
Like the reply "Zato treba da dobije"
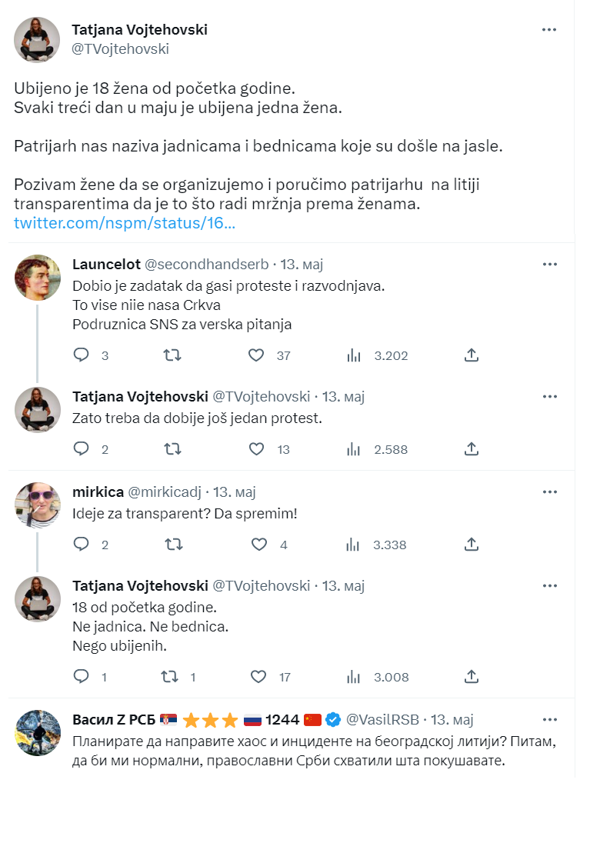coord(256,449)
